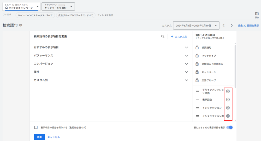Expand the おすすめの表示項目 section

click(186, 48)
